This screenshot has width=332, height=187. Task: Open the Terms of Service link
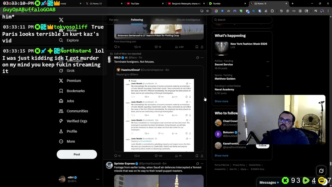(x=222, y=165)
